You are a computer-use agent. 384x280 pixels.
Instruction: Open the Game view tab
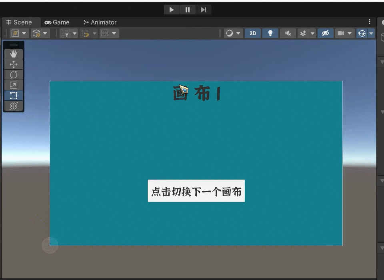click(x=57, y=22)
